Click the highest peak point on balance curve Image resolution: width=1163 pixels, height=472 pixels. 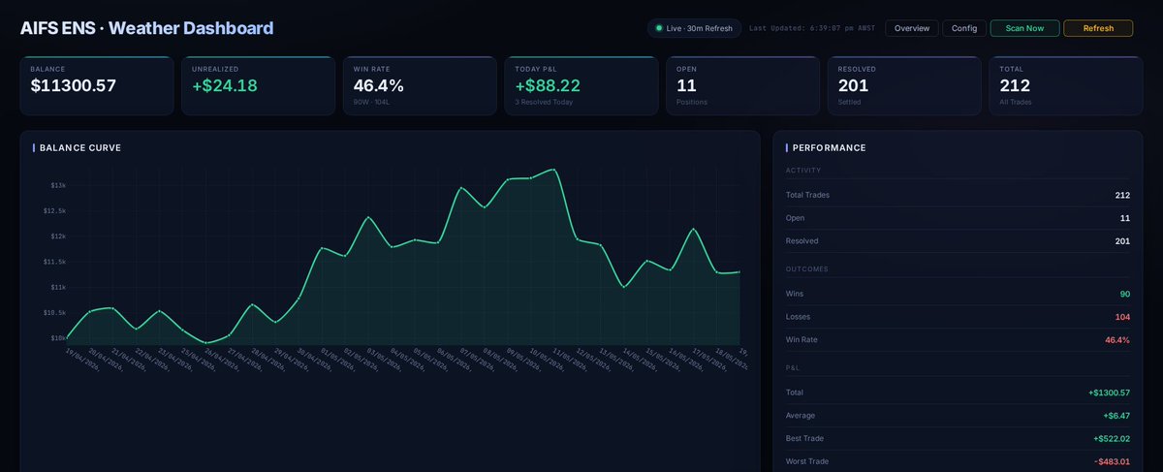click(554, 170)
